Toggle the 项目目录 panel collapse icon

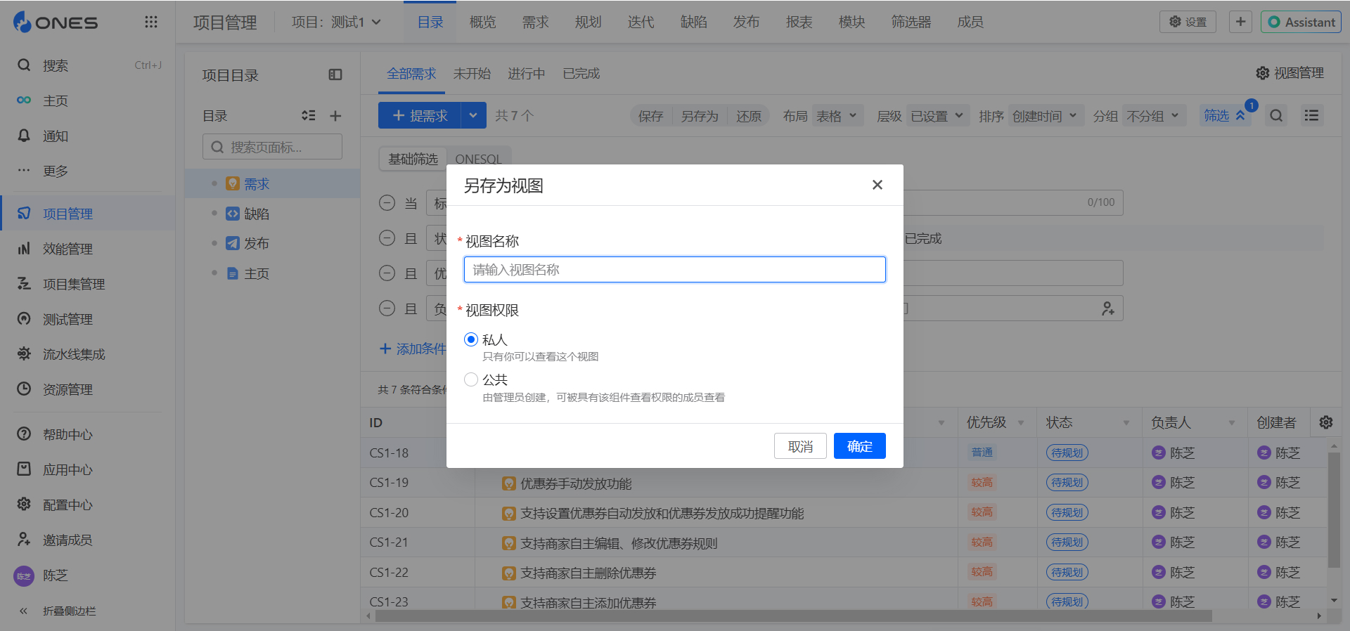[335, 74]
